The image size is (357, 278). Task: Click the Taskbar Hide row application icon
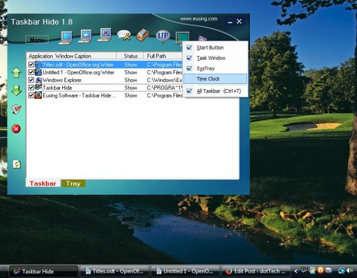[38, 87]
